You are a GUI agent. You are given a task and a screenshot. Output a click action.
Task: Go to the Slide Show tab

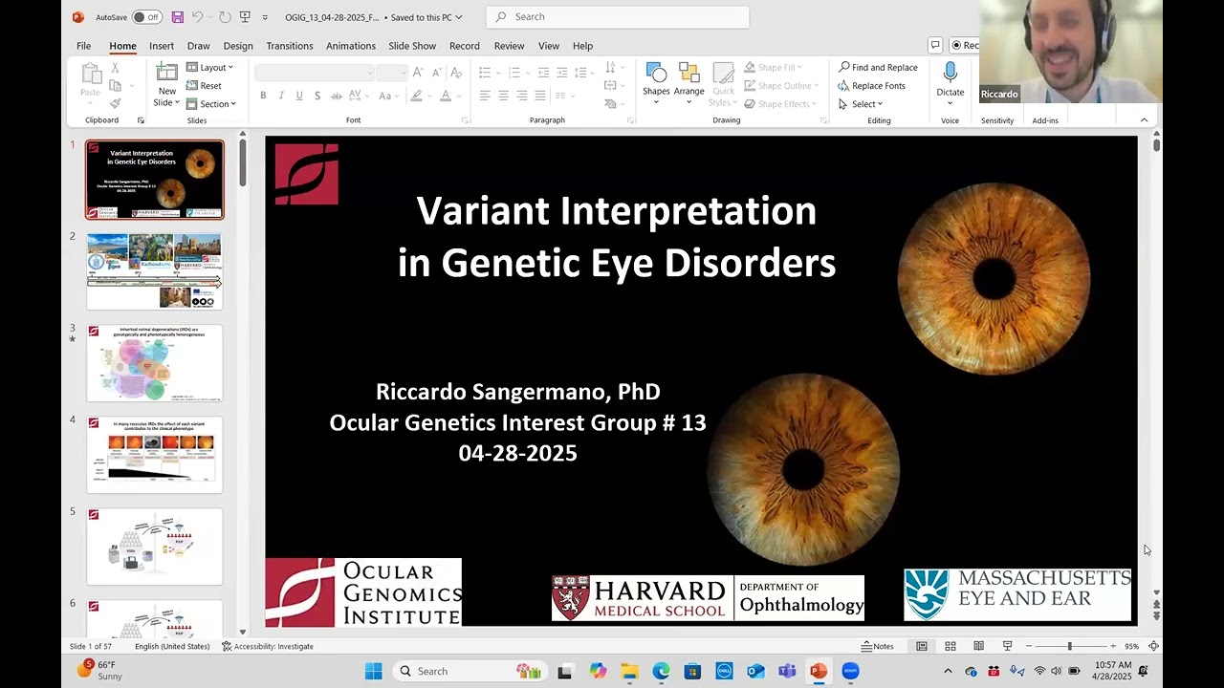pos(412,46)
